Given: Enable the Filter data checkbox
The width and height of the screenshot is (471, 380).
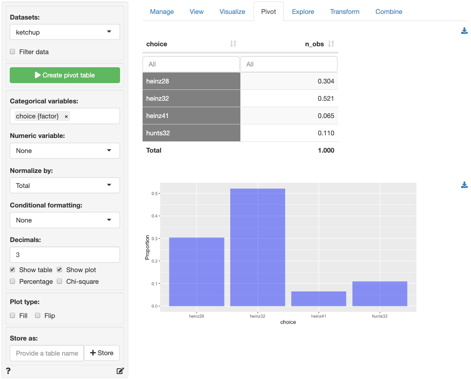Looking at the screenshot, I should tap(13, 52).
